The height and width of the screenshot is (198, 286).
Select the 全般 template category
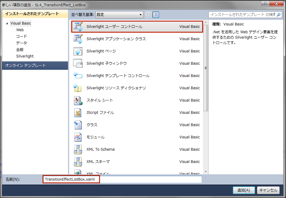coord(20,50)
